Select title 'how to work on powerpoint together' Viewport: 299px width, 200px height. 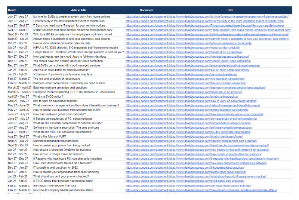(x=55, y=101)
